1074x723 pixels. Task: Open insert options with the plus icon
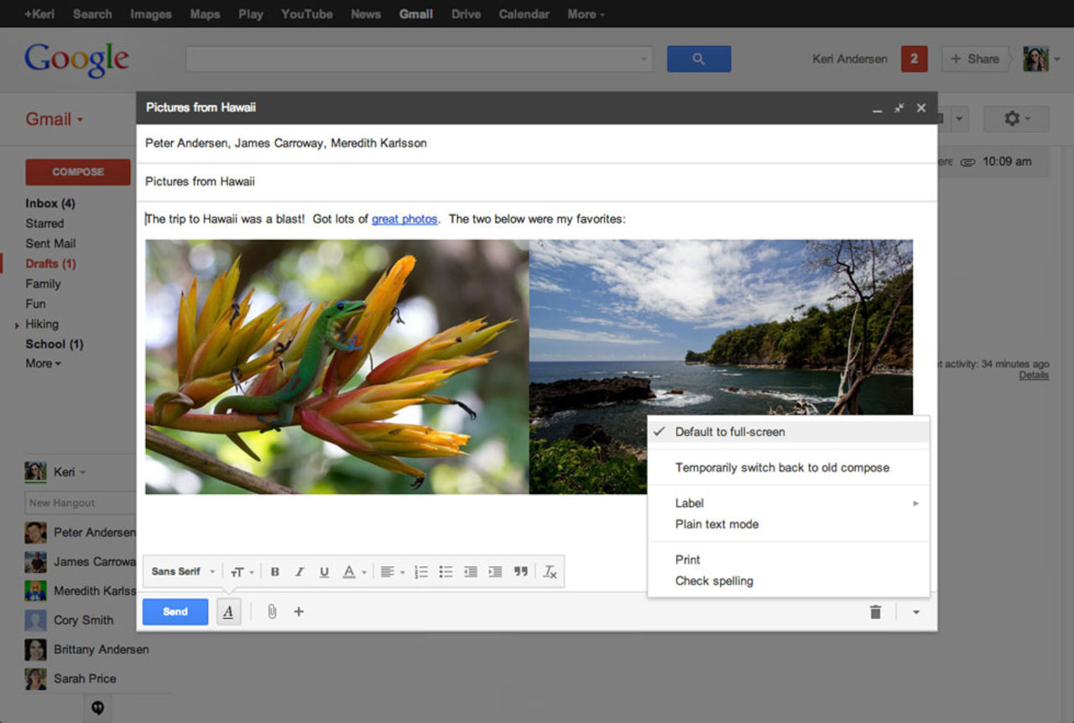pos(299,611)
